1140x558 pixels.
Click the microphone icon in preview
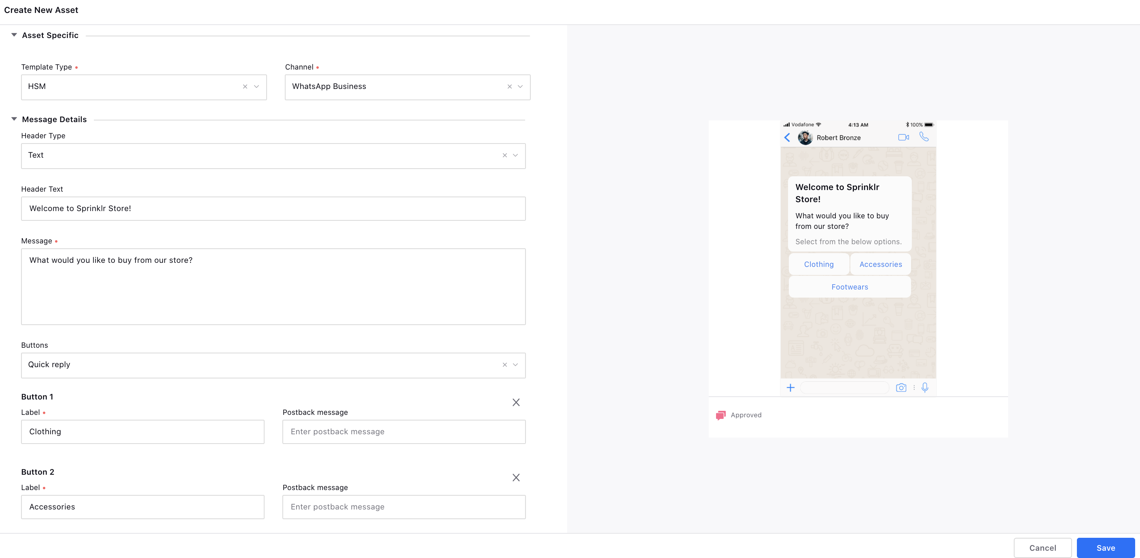pyautogui.click(x=925, y=388)
